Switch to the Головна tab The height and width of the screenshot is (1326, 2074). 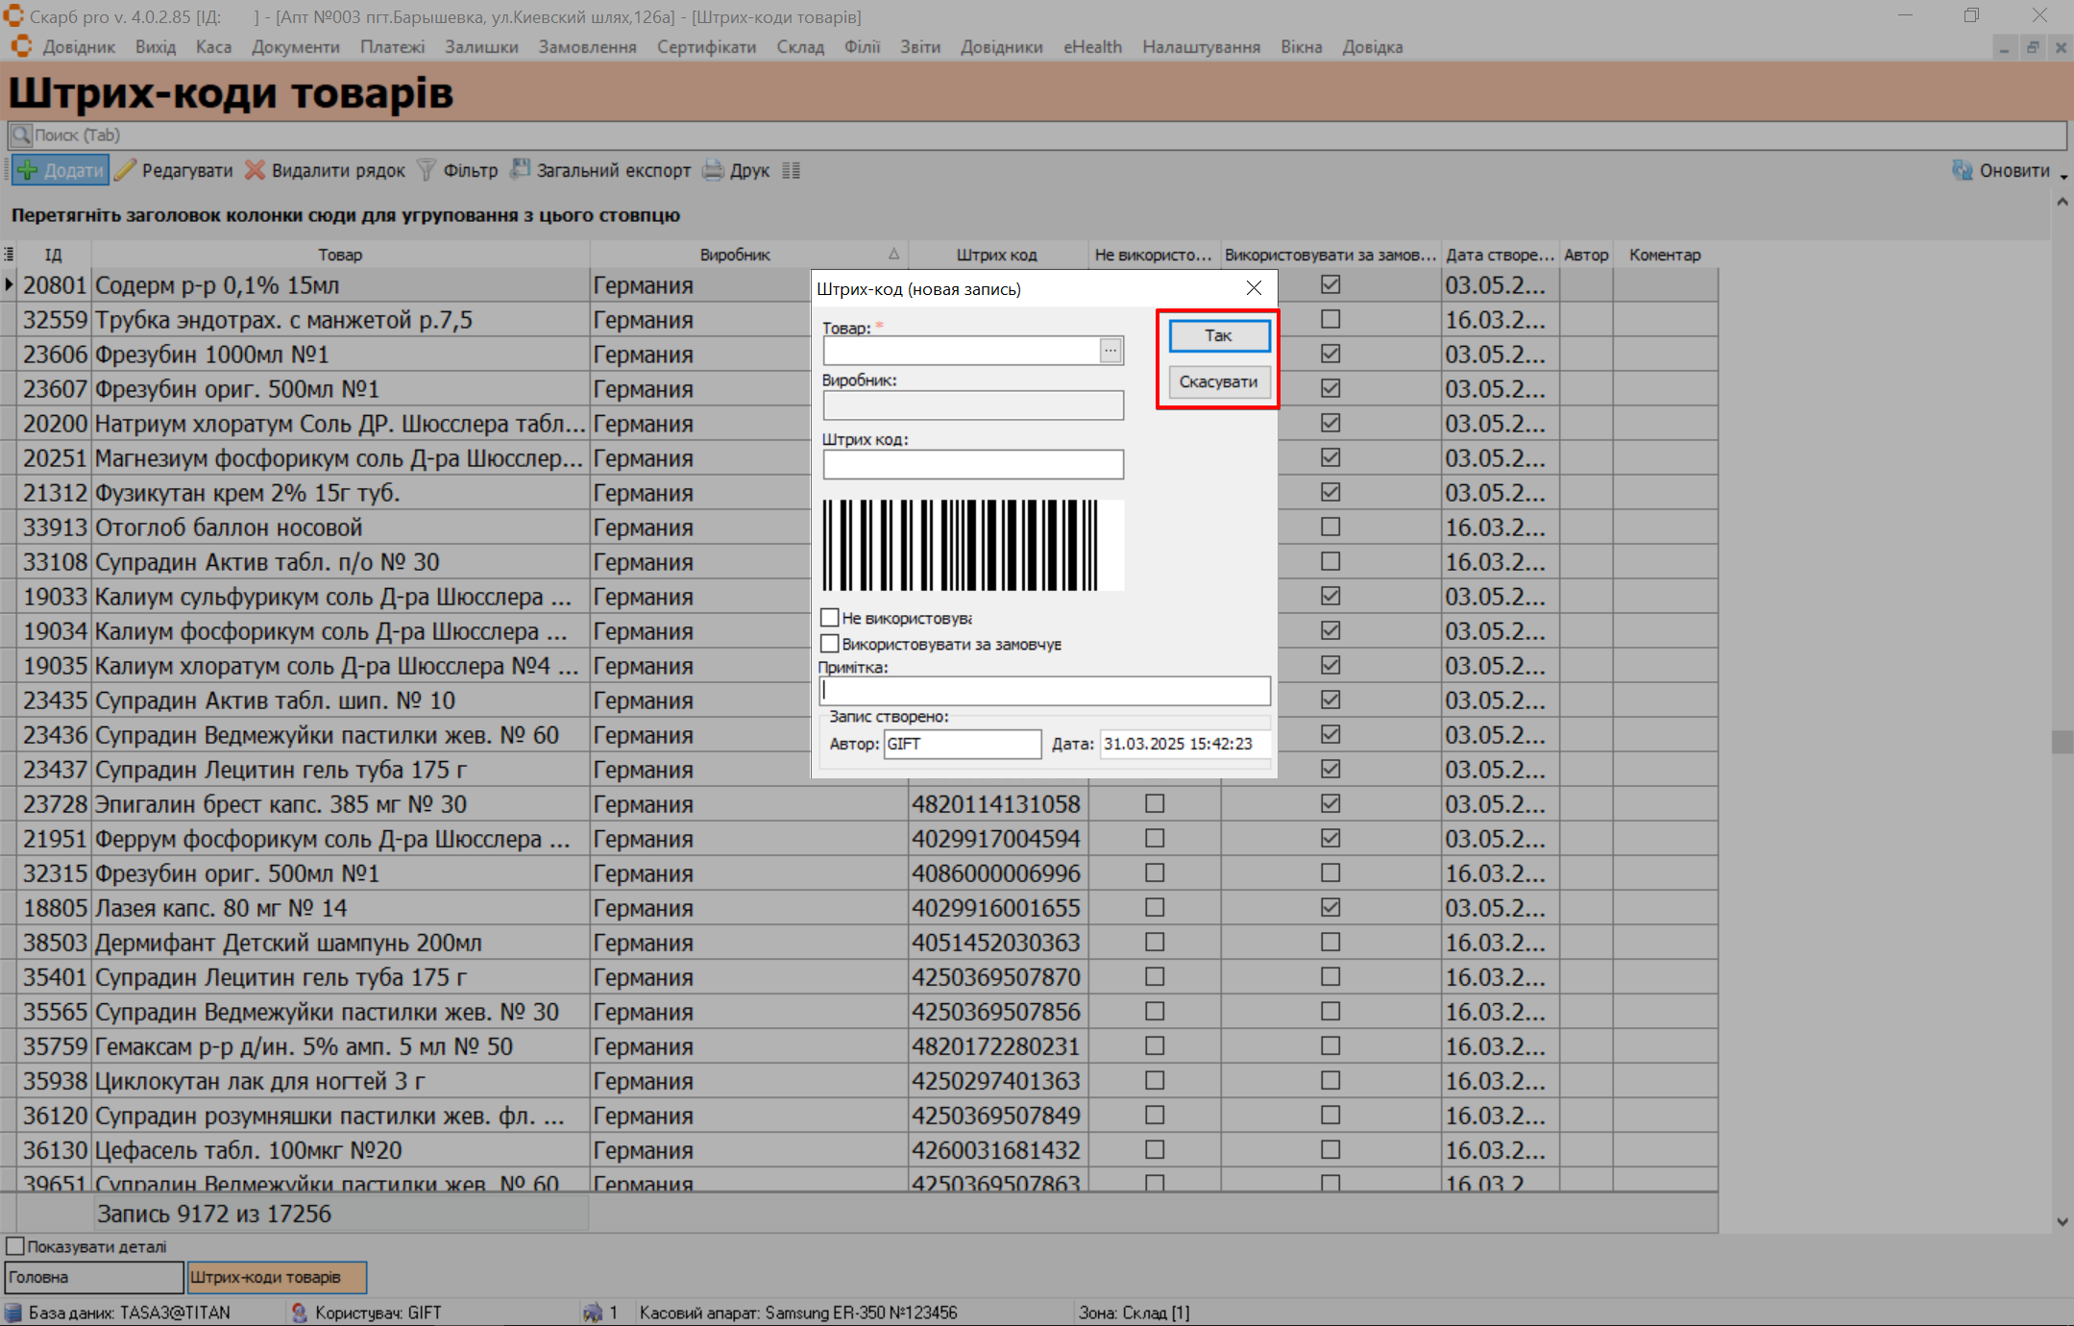pyautogui.click(x=93, y=1277)
